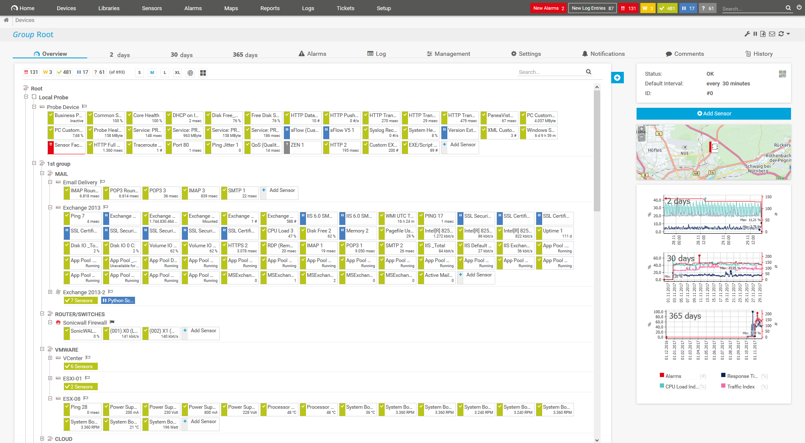805x443 pixels.
Task: Expand the Exchange 2013-2 device
Action: pyautogui.click(x=50, y=292)
